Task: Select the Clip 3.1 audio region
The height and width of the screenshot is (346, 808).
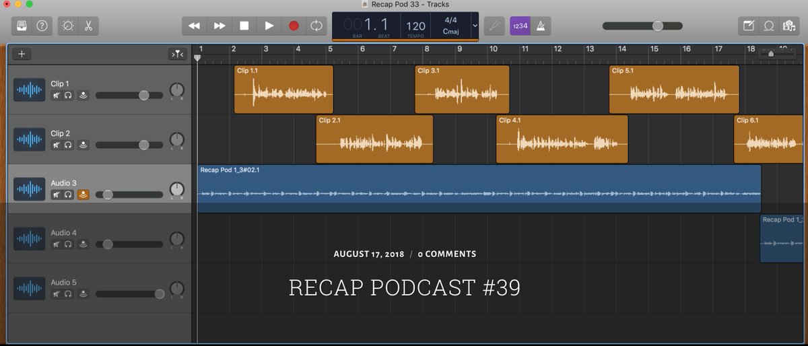Action: [462, 90]
